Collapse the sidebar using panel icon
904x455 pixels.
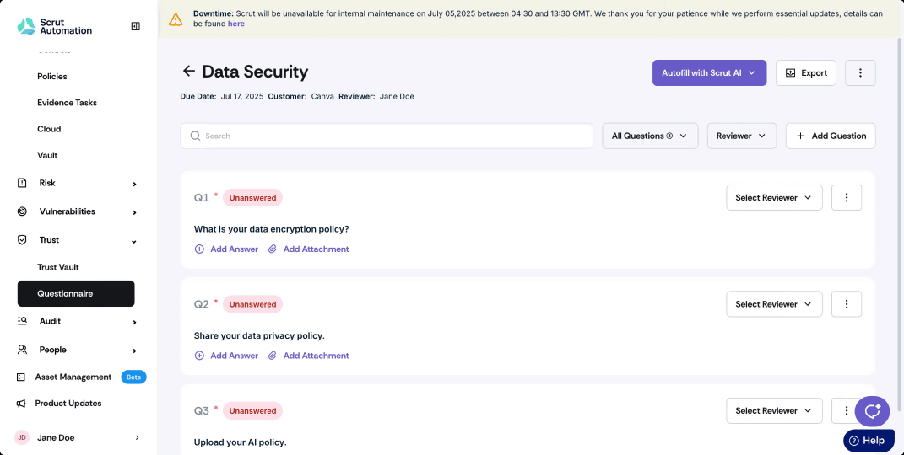click(x=136, y=26)
